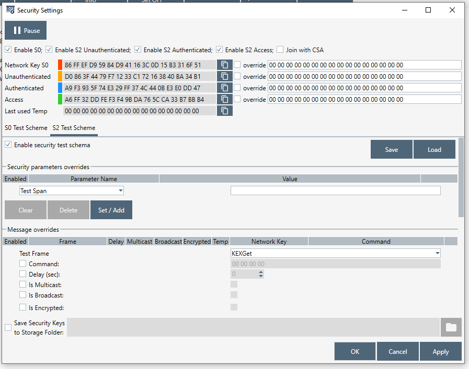
Task: Increase the Delay seconds stepper
Action: point(260,271)
